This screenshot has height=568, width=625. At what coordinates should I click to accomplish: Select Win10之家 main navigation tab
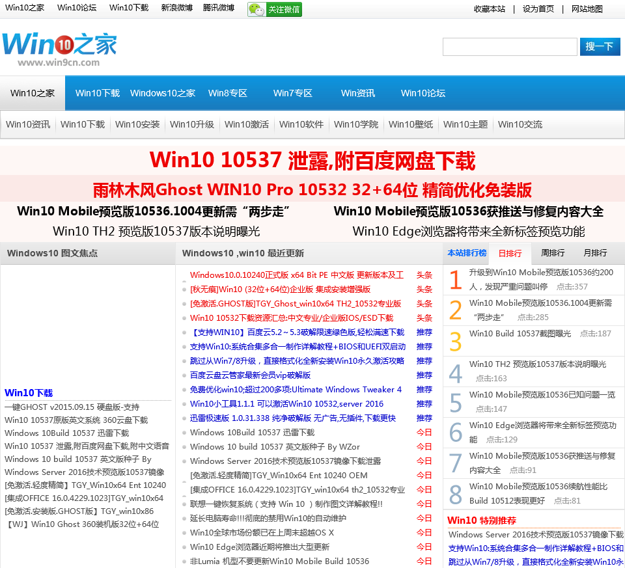coord(33,93)
